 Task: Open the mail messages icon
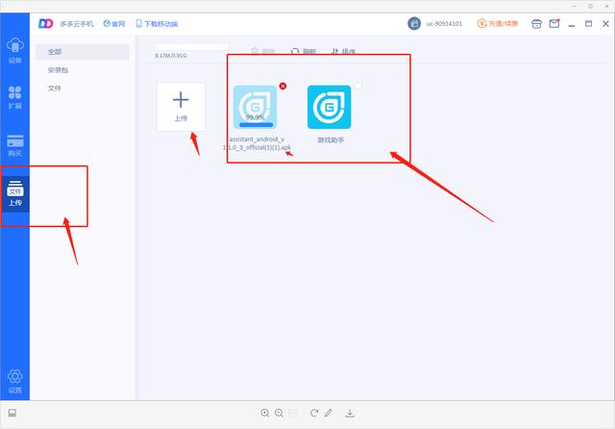pyautogui.click(x=554, y=23)
